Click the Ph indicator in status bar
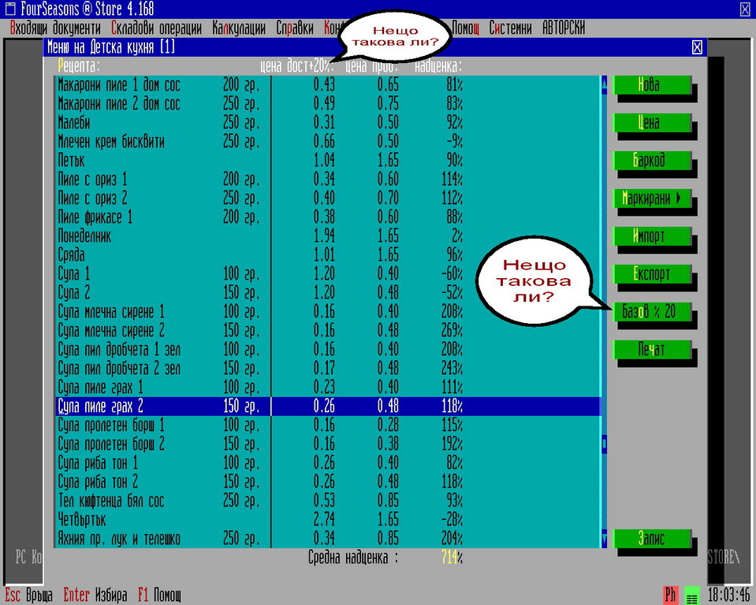 click(x=671, y=596)
